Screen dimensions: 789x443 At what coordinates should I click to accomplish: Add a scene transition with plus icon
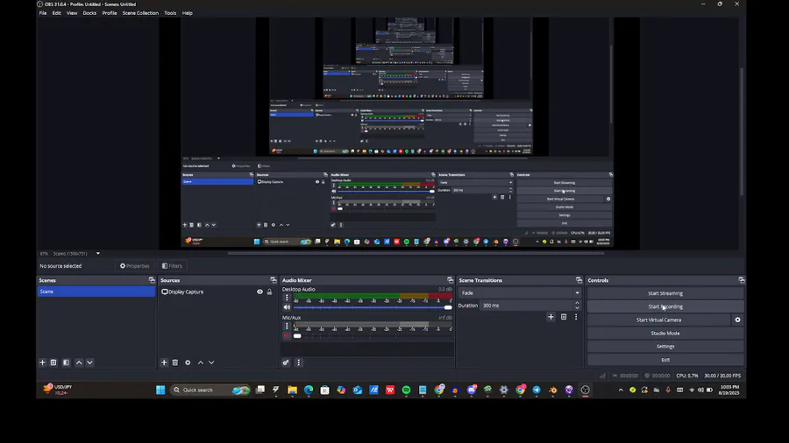click(551, 317)
